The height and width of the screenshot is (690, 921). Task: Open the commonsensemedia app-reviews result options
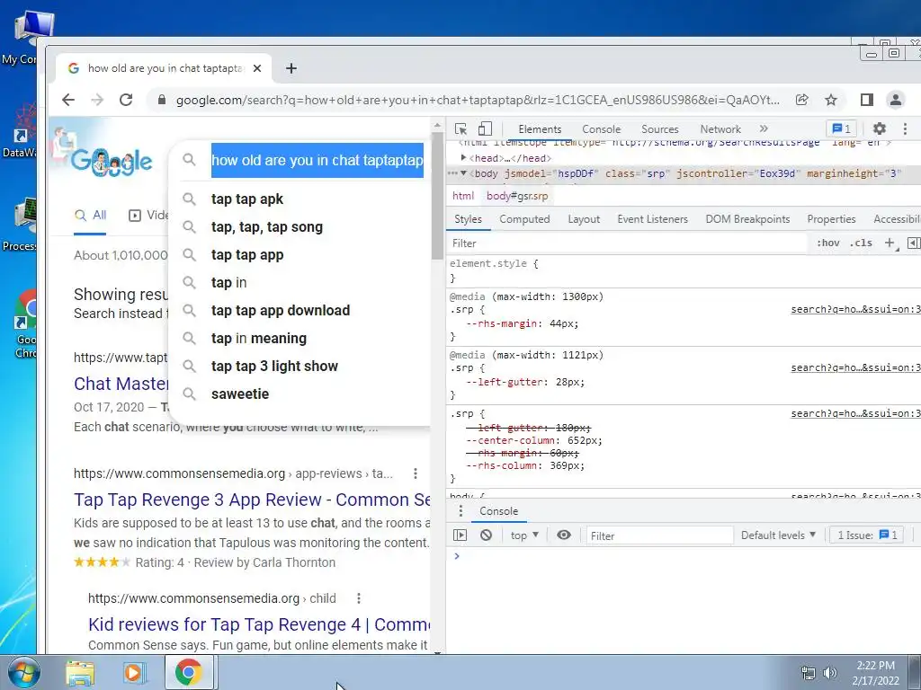click(416, 473)
